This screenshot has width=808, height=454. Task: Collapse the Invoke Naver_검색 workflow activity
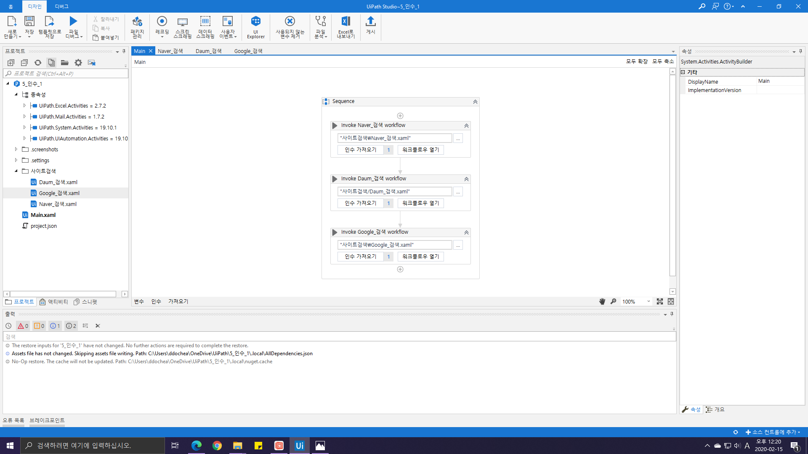click(x=466, y=126)
